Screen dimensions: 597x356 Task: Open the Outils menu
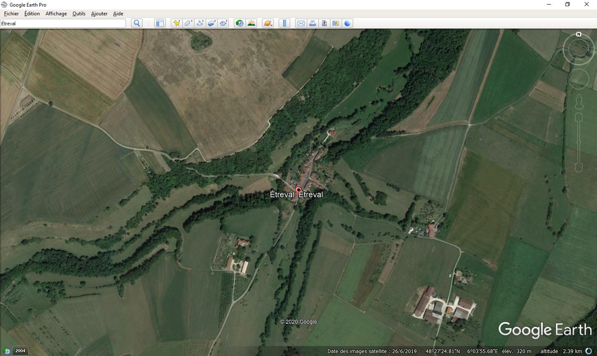click(79, 14)
